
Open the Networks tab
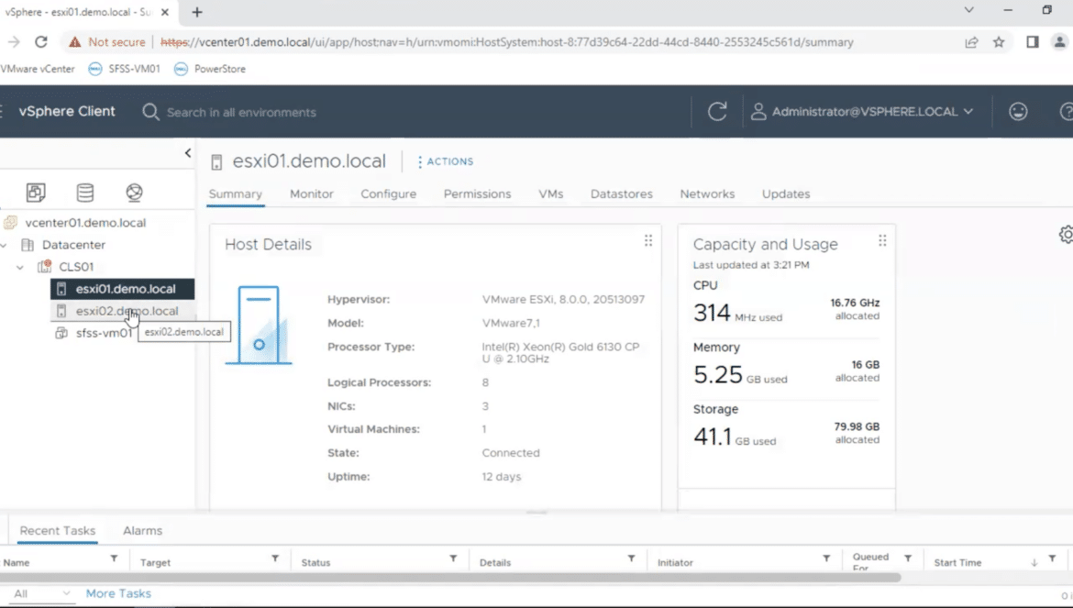(x=707, y=193)
